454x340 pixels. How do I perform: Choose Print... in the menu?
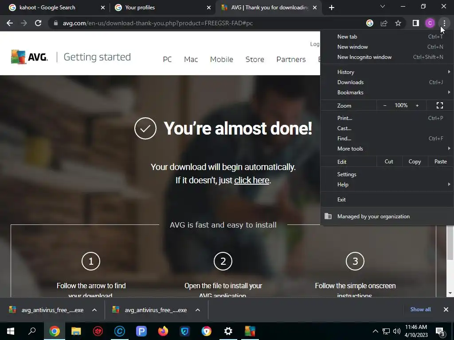point(387,118)
